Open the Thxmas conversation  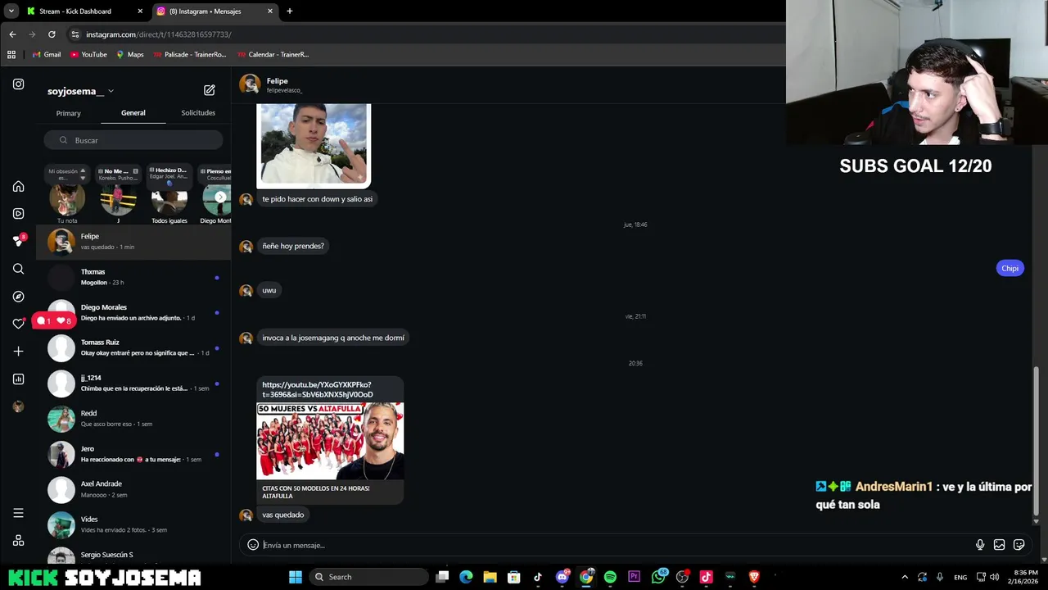pos(133,277)
